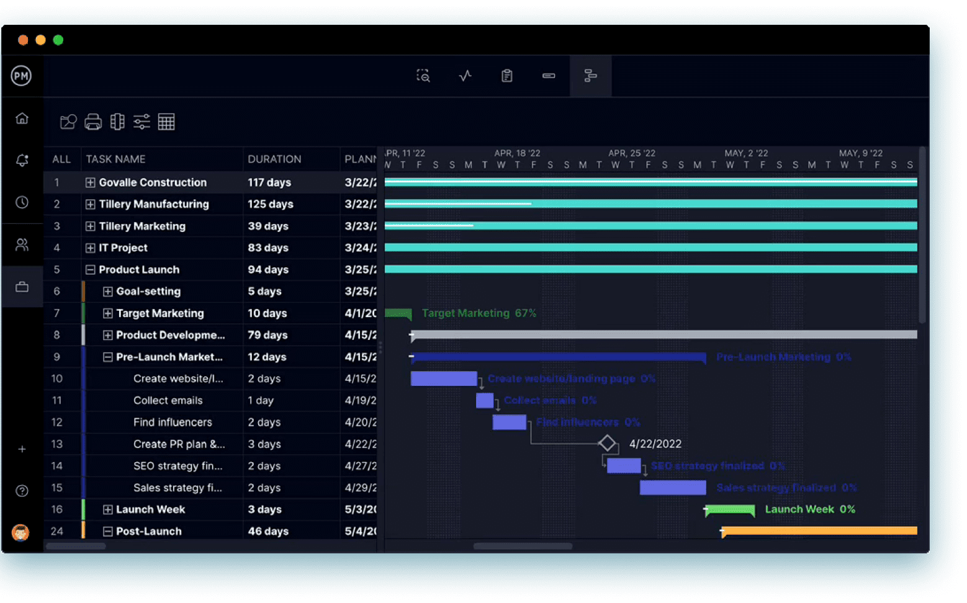967x603 pixels.
Task: Expand the Product Development subtasks
Action: (107, 335)
